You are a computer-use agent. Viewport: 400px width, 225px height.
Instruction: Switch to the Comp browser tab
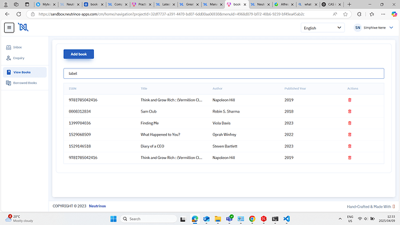point(118,4)
